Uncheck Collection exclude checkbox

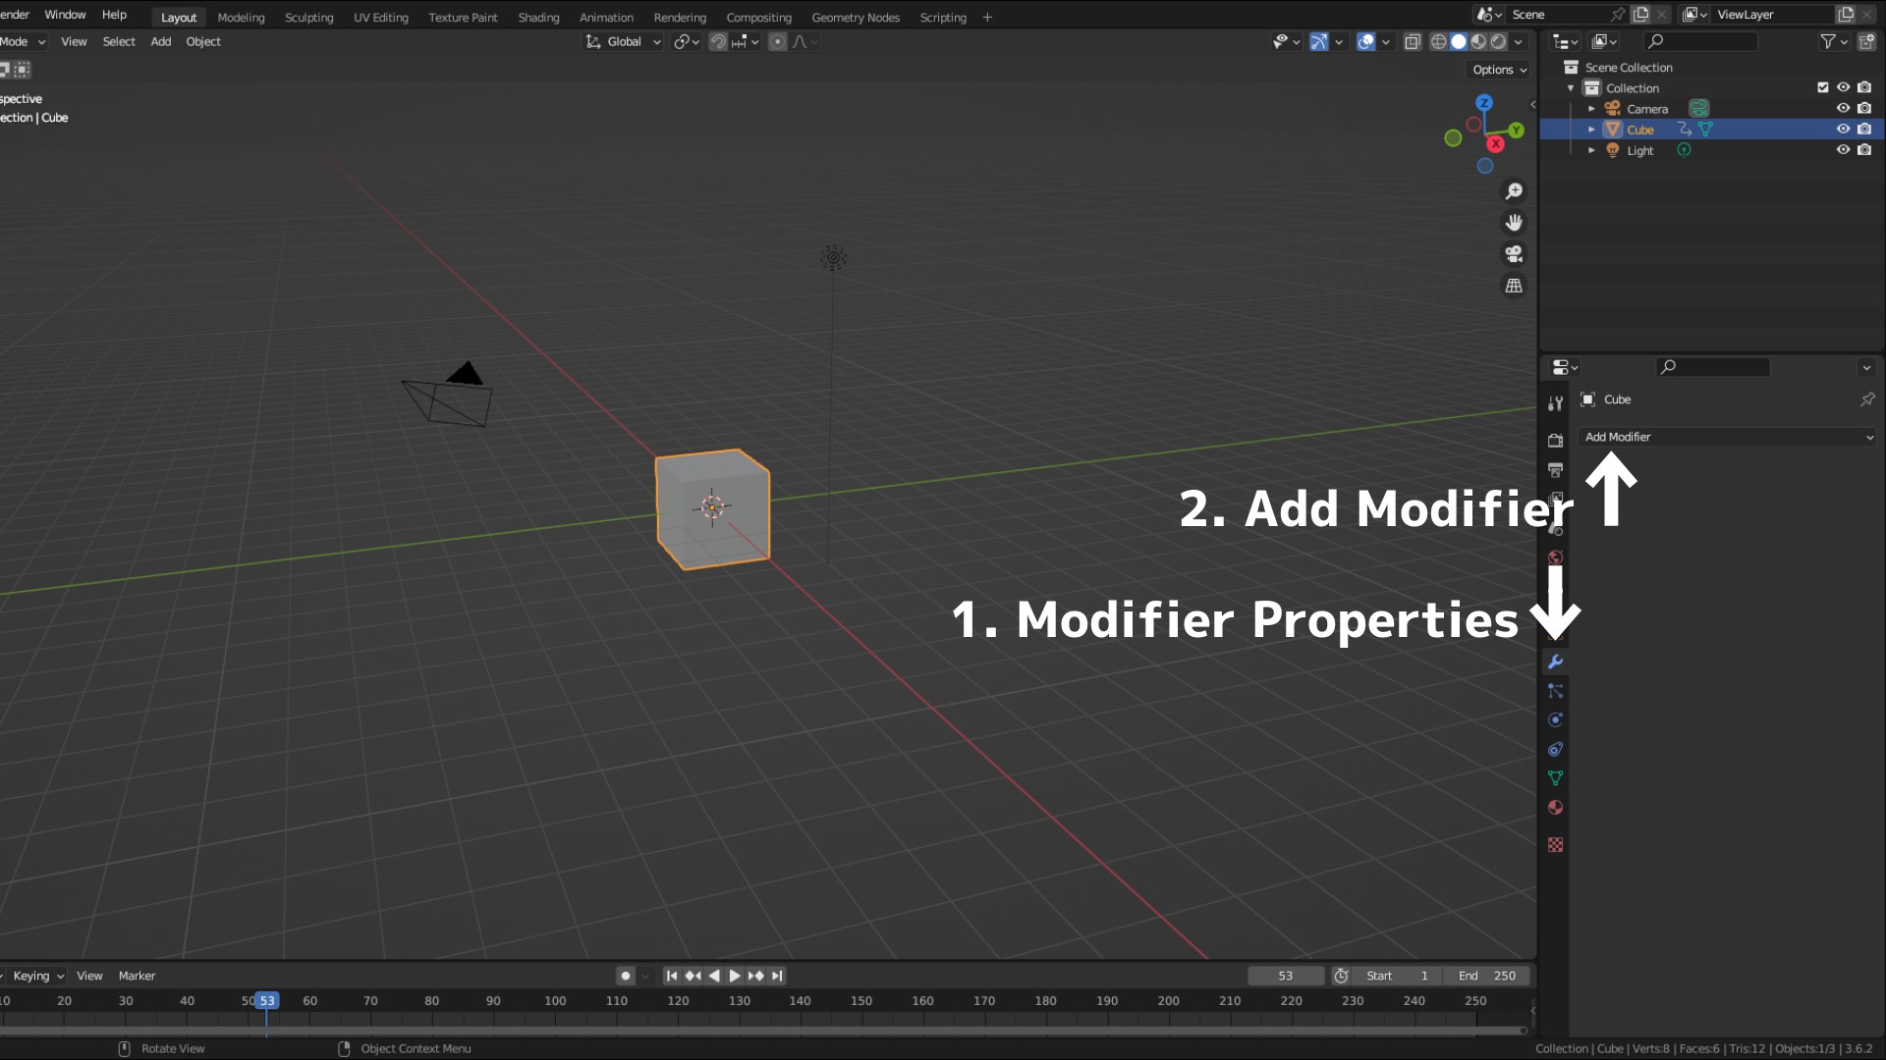tap(1823, 87)
